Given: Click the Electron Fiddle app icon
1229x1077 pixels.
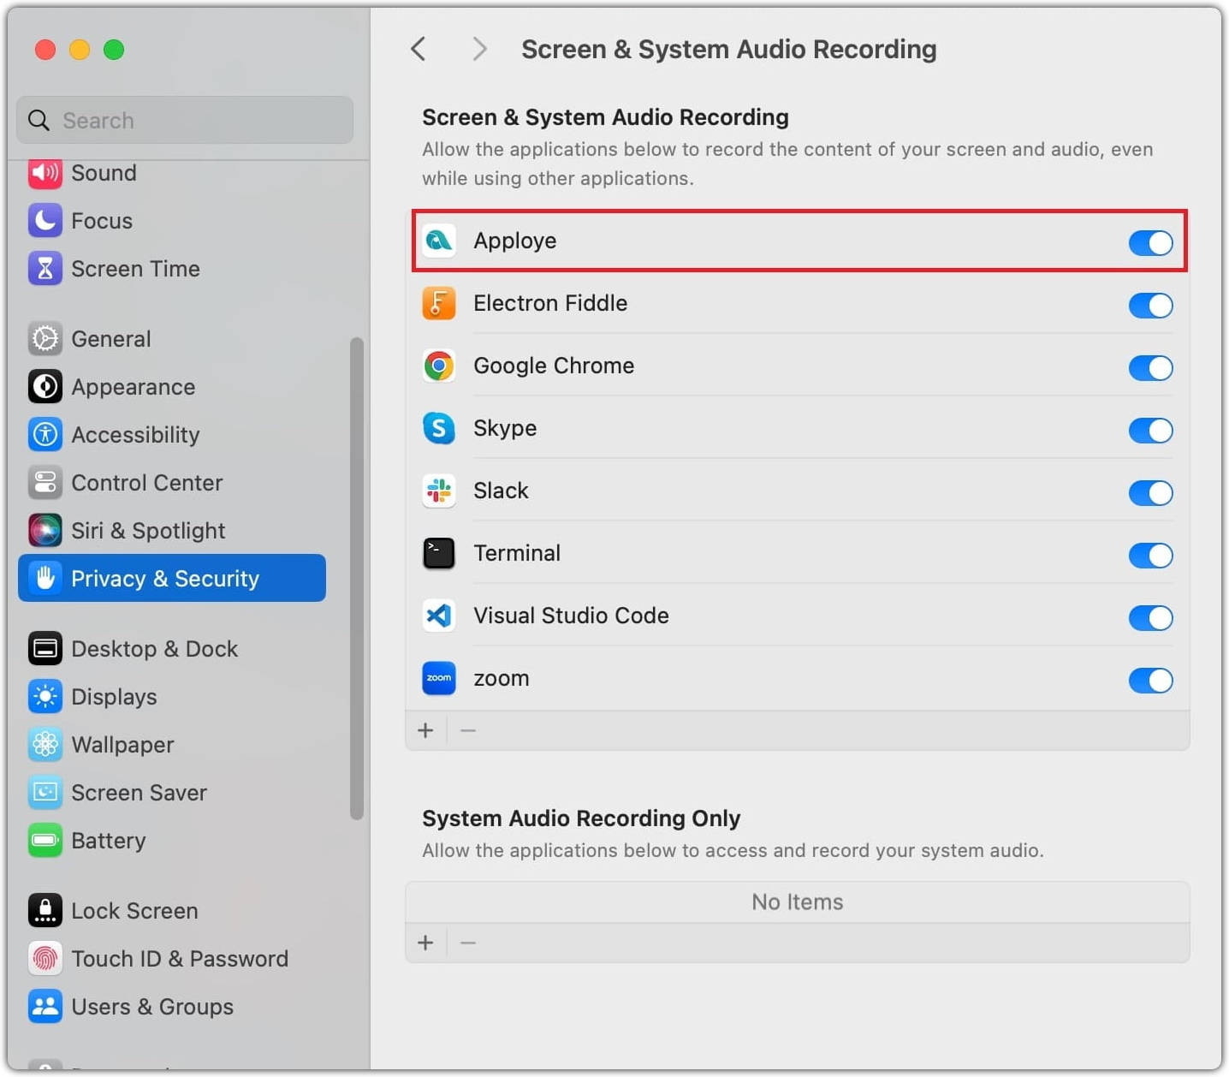Looking at the screenshot, I should point(439,304).
